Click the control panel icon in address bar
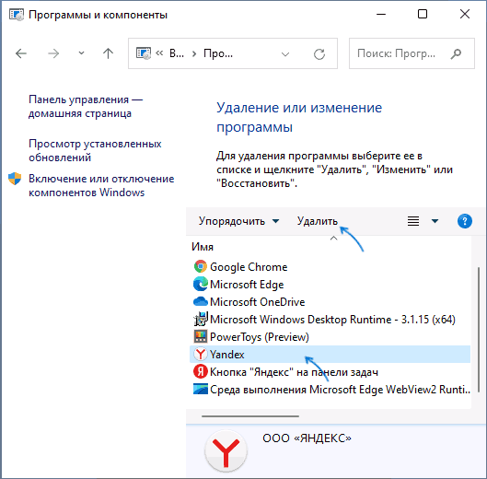This screenshot has height=479, width=487. point(144,53)
